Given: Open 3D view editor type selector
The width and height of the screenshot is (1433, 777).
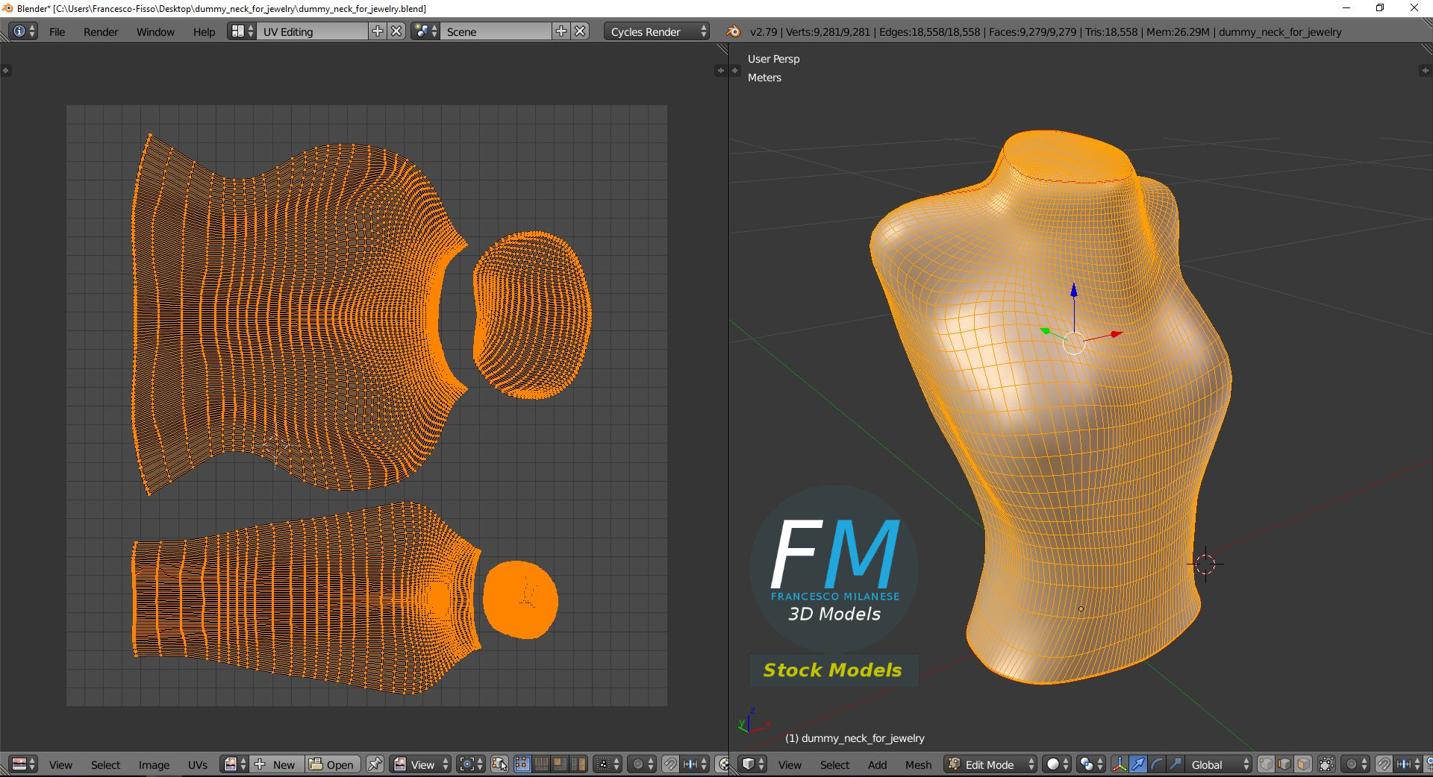Looking at the screenshot, I should tap(752, 764).
